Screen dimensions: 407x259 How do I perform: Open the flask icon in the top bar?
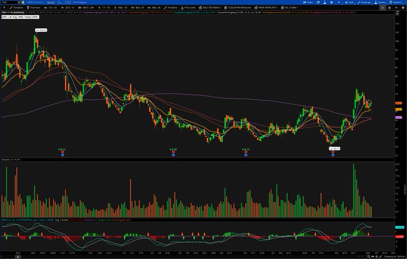click(x=325, y=2)
